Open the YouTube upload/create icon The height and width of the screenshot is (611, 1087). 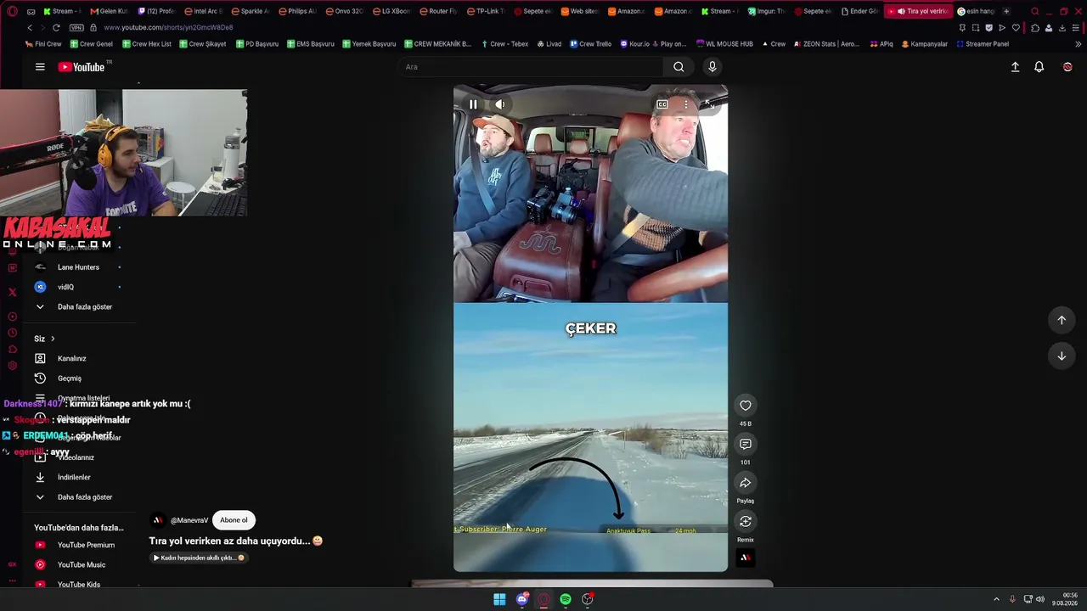[1015, 67]
